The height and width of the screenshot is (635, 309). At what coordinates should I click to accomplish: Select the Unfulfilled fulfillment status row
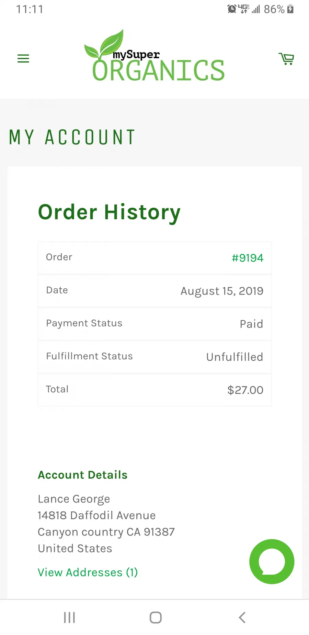(x=154, y=357)
